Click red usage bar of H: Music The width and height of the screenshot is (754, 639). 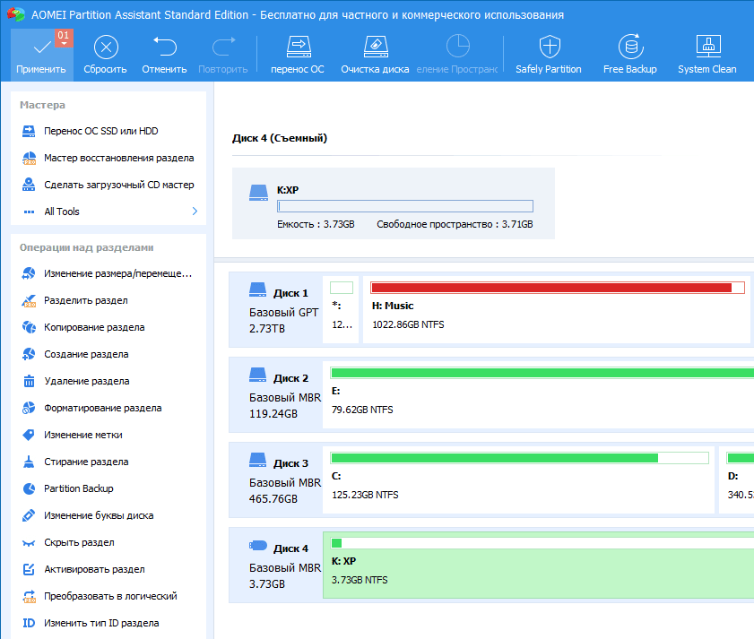557,288
